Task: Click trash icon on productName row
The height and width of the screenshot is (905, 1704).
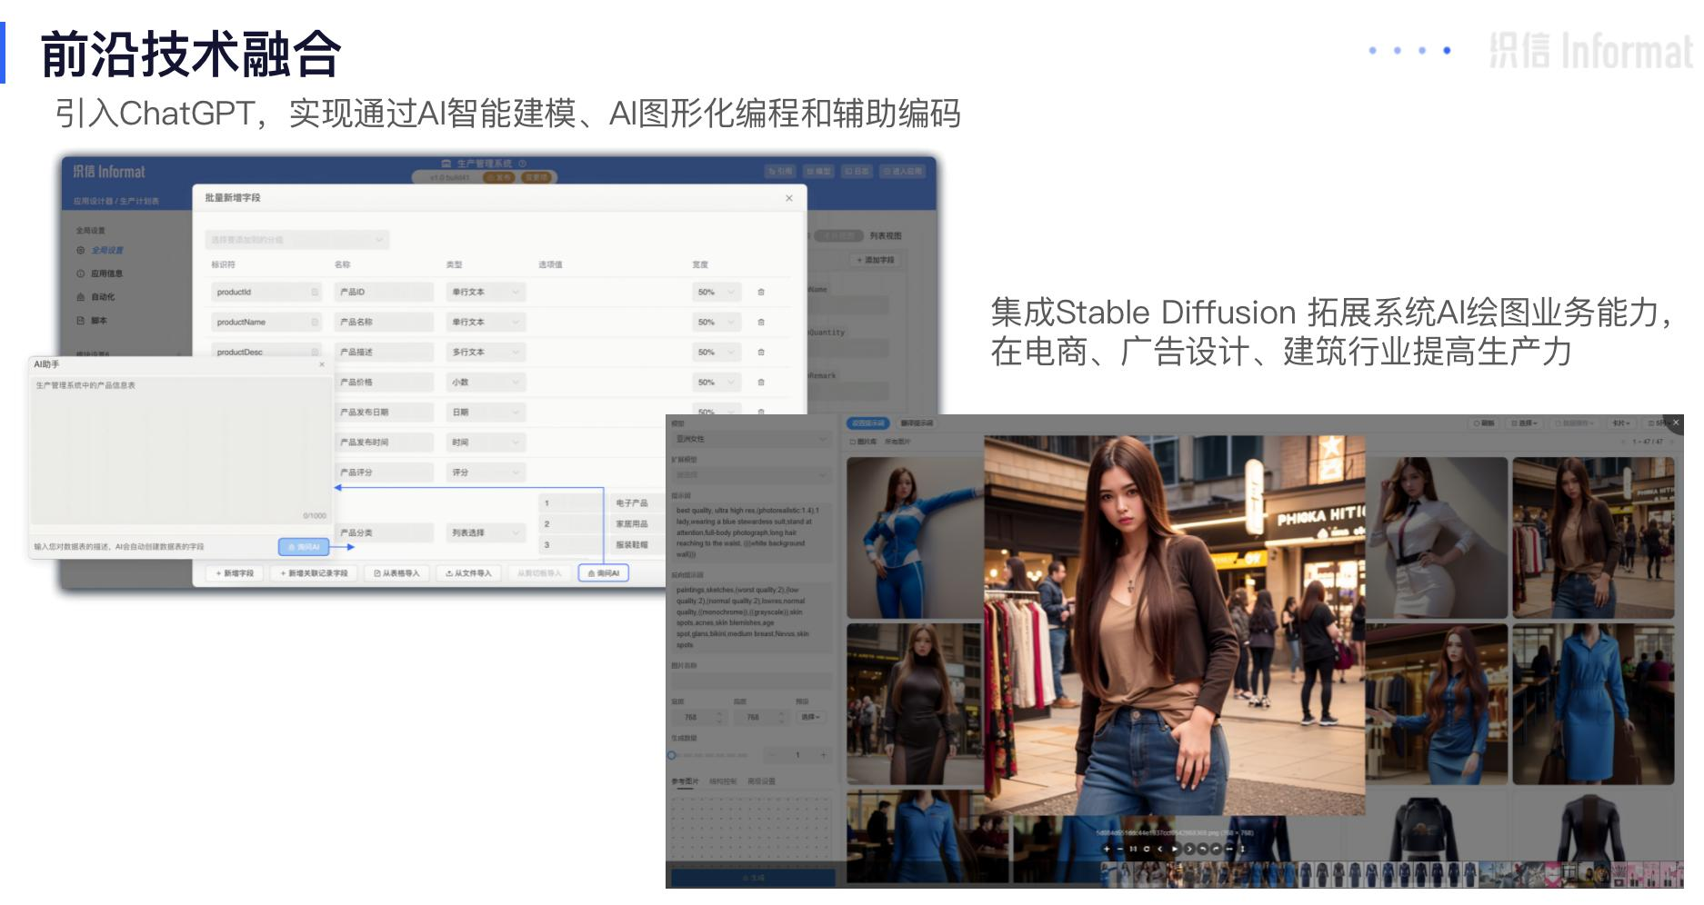Action: (x=761, y=323)
